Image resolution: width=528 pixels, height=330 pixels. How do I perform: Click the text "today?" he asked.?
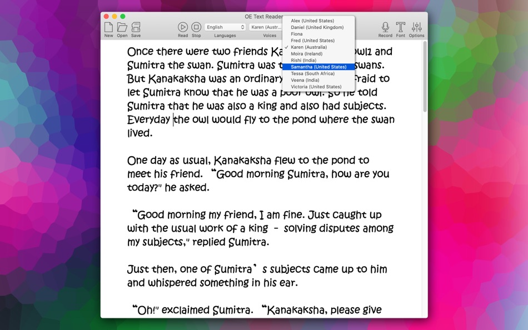(x=168, y=188)
